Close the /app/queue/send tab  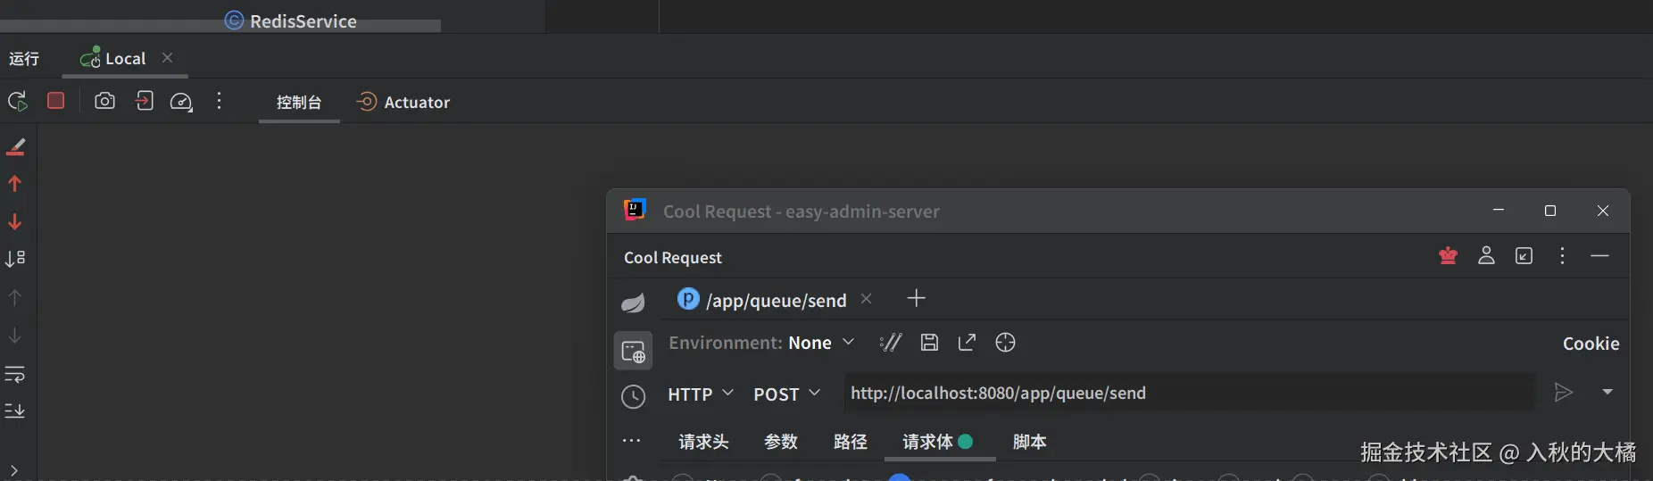[x=866, y=299]
